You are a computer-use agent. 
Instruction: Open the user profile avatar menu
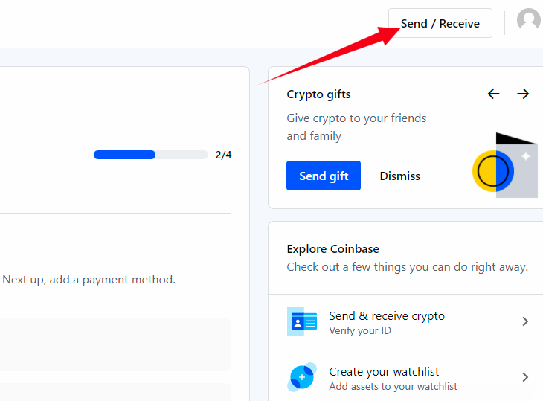[x=529, y=20]
